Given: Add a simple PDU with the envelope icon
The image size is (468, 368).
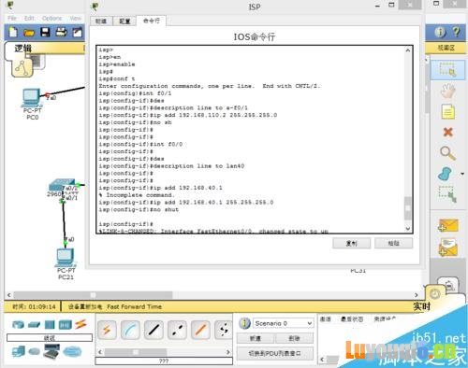Looking at the screenshot, I should [x=448, y=225].
